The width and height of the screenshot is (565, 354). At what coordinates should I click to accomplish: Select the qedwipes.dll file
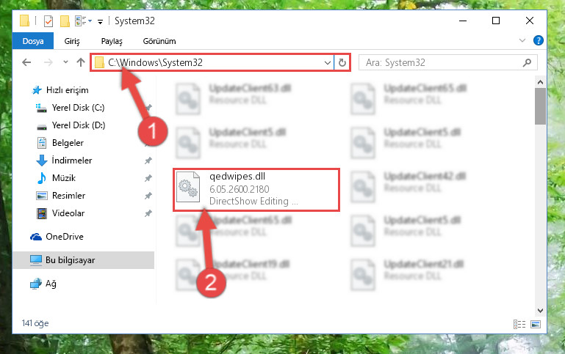pyautogui.click(x=256, y=189)
